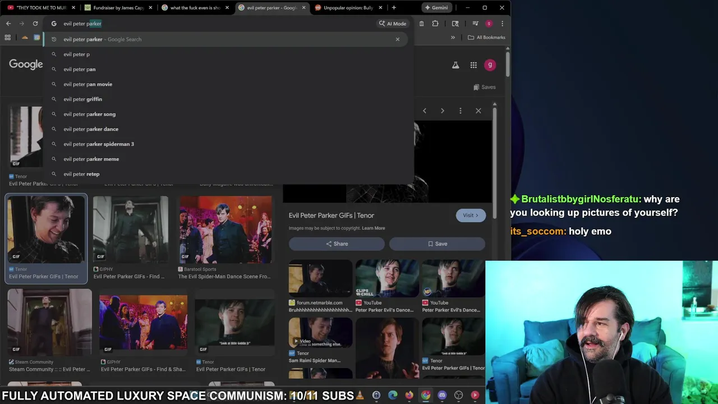The width and height of the screenshot is (718, 404).
Task: Open a new browser tab
Action: [x=394, y=8]
